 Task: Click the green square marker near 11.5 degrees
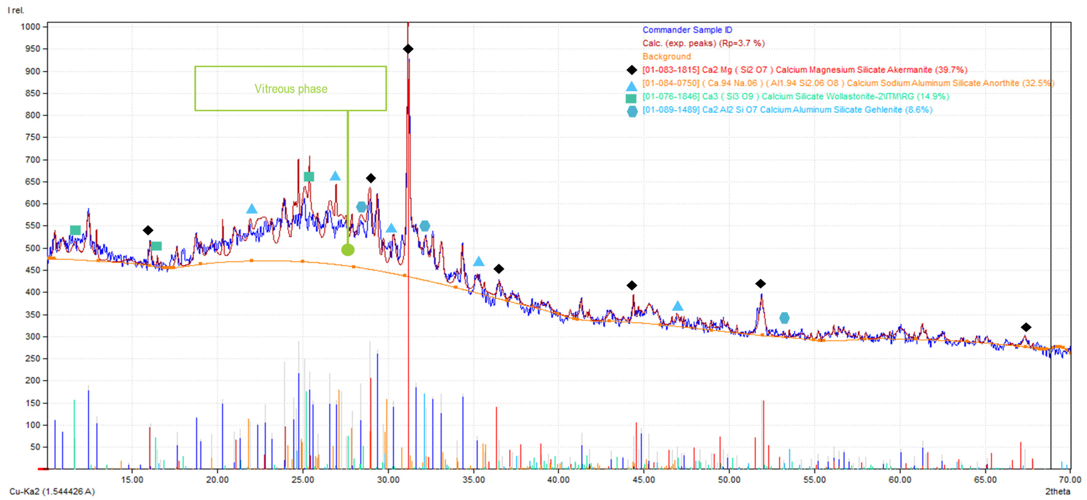point(75,230)
